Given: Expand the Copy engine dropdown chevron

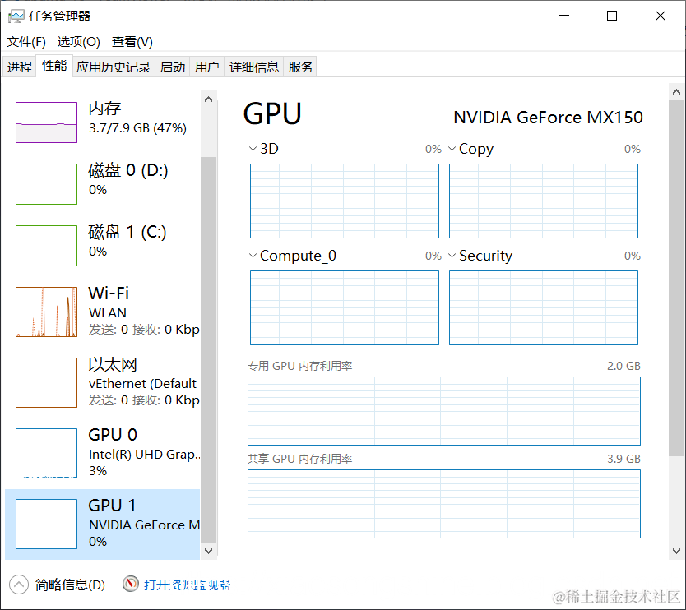Looking at the screenshot, I should [452, 149].
